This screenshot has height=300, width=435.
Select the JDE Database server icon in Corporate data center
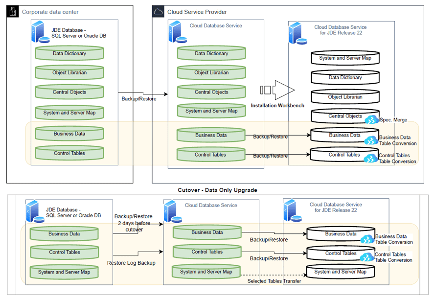(40, 32)
